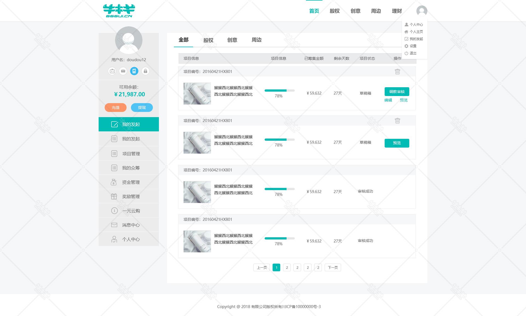Viewport: 526px width, 316px height.
Task: Open the avatar menu in the top navigation
Action: point(422,11)
